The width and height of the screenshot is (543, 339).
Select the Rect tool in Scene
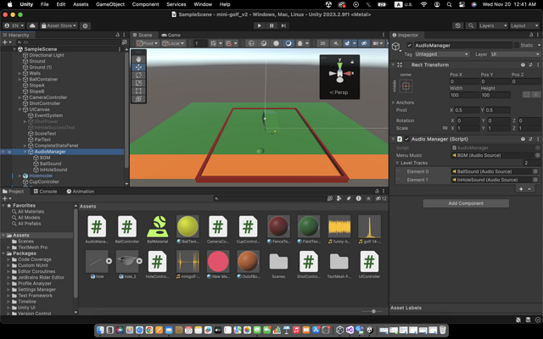[x=138, y=91]
